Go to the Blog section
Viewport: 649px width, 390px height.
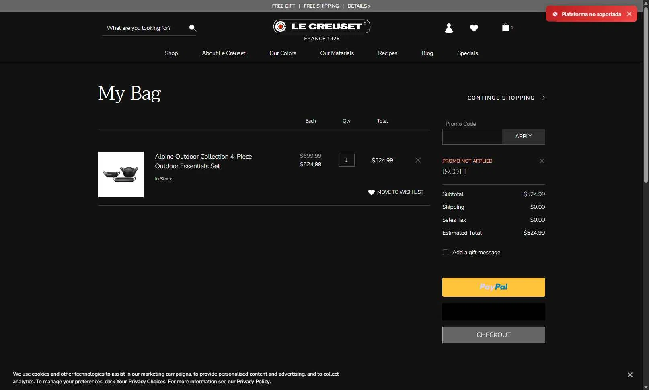click(x=427, y=53)
